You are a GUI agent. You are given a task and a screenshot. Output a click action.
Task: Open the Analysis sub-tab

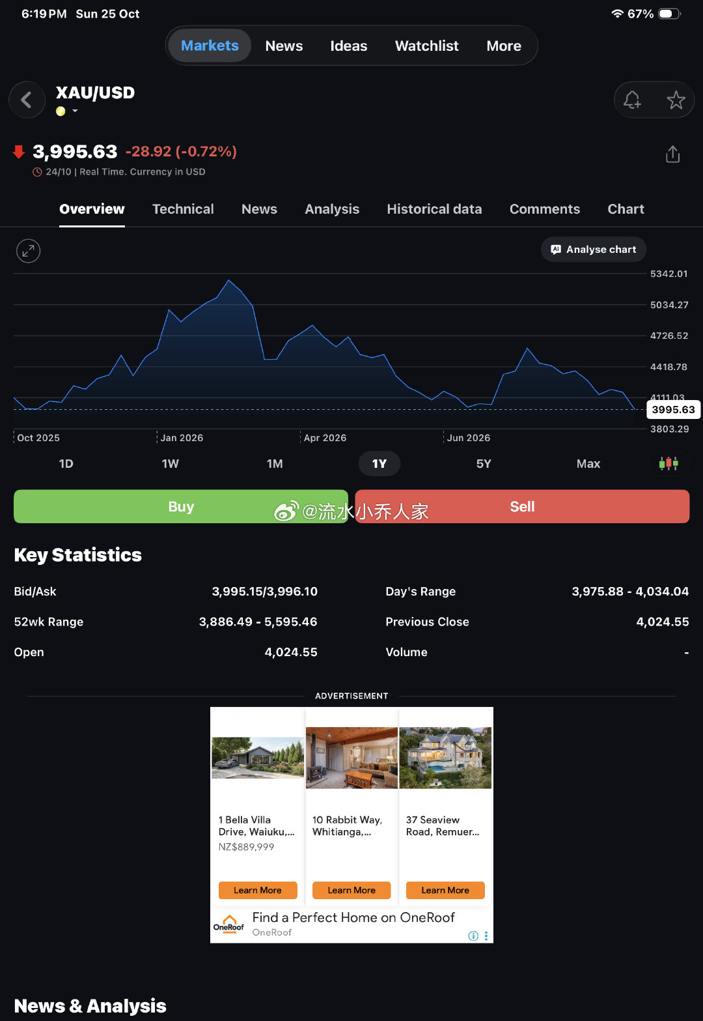coord(332,209)
